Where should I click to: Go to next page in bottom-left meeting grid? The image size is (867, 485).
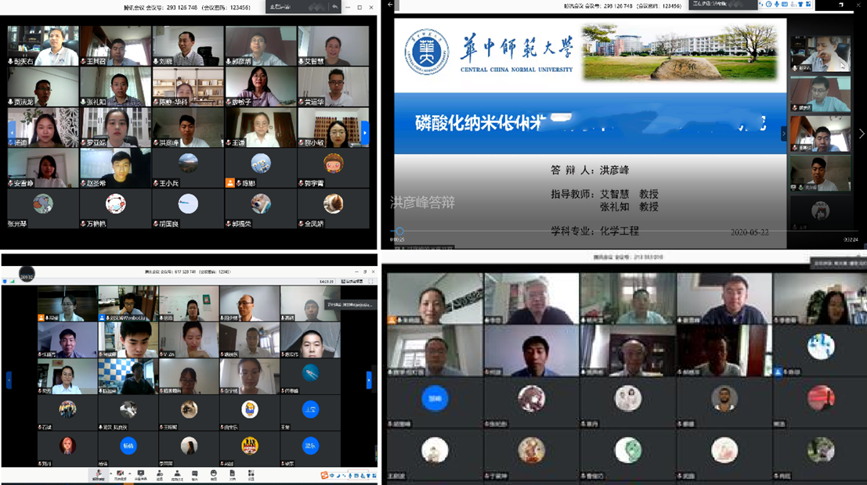point(369,379)
